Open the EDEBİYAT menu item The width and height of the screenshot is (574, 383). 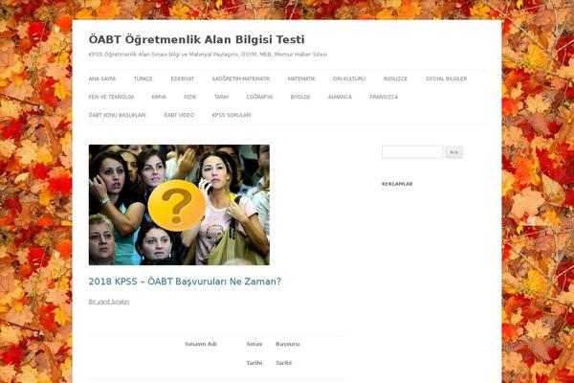(183, 79)
